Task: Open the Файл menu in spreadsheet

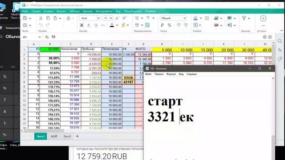Action: [25, 11]
